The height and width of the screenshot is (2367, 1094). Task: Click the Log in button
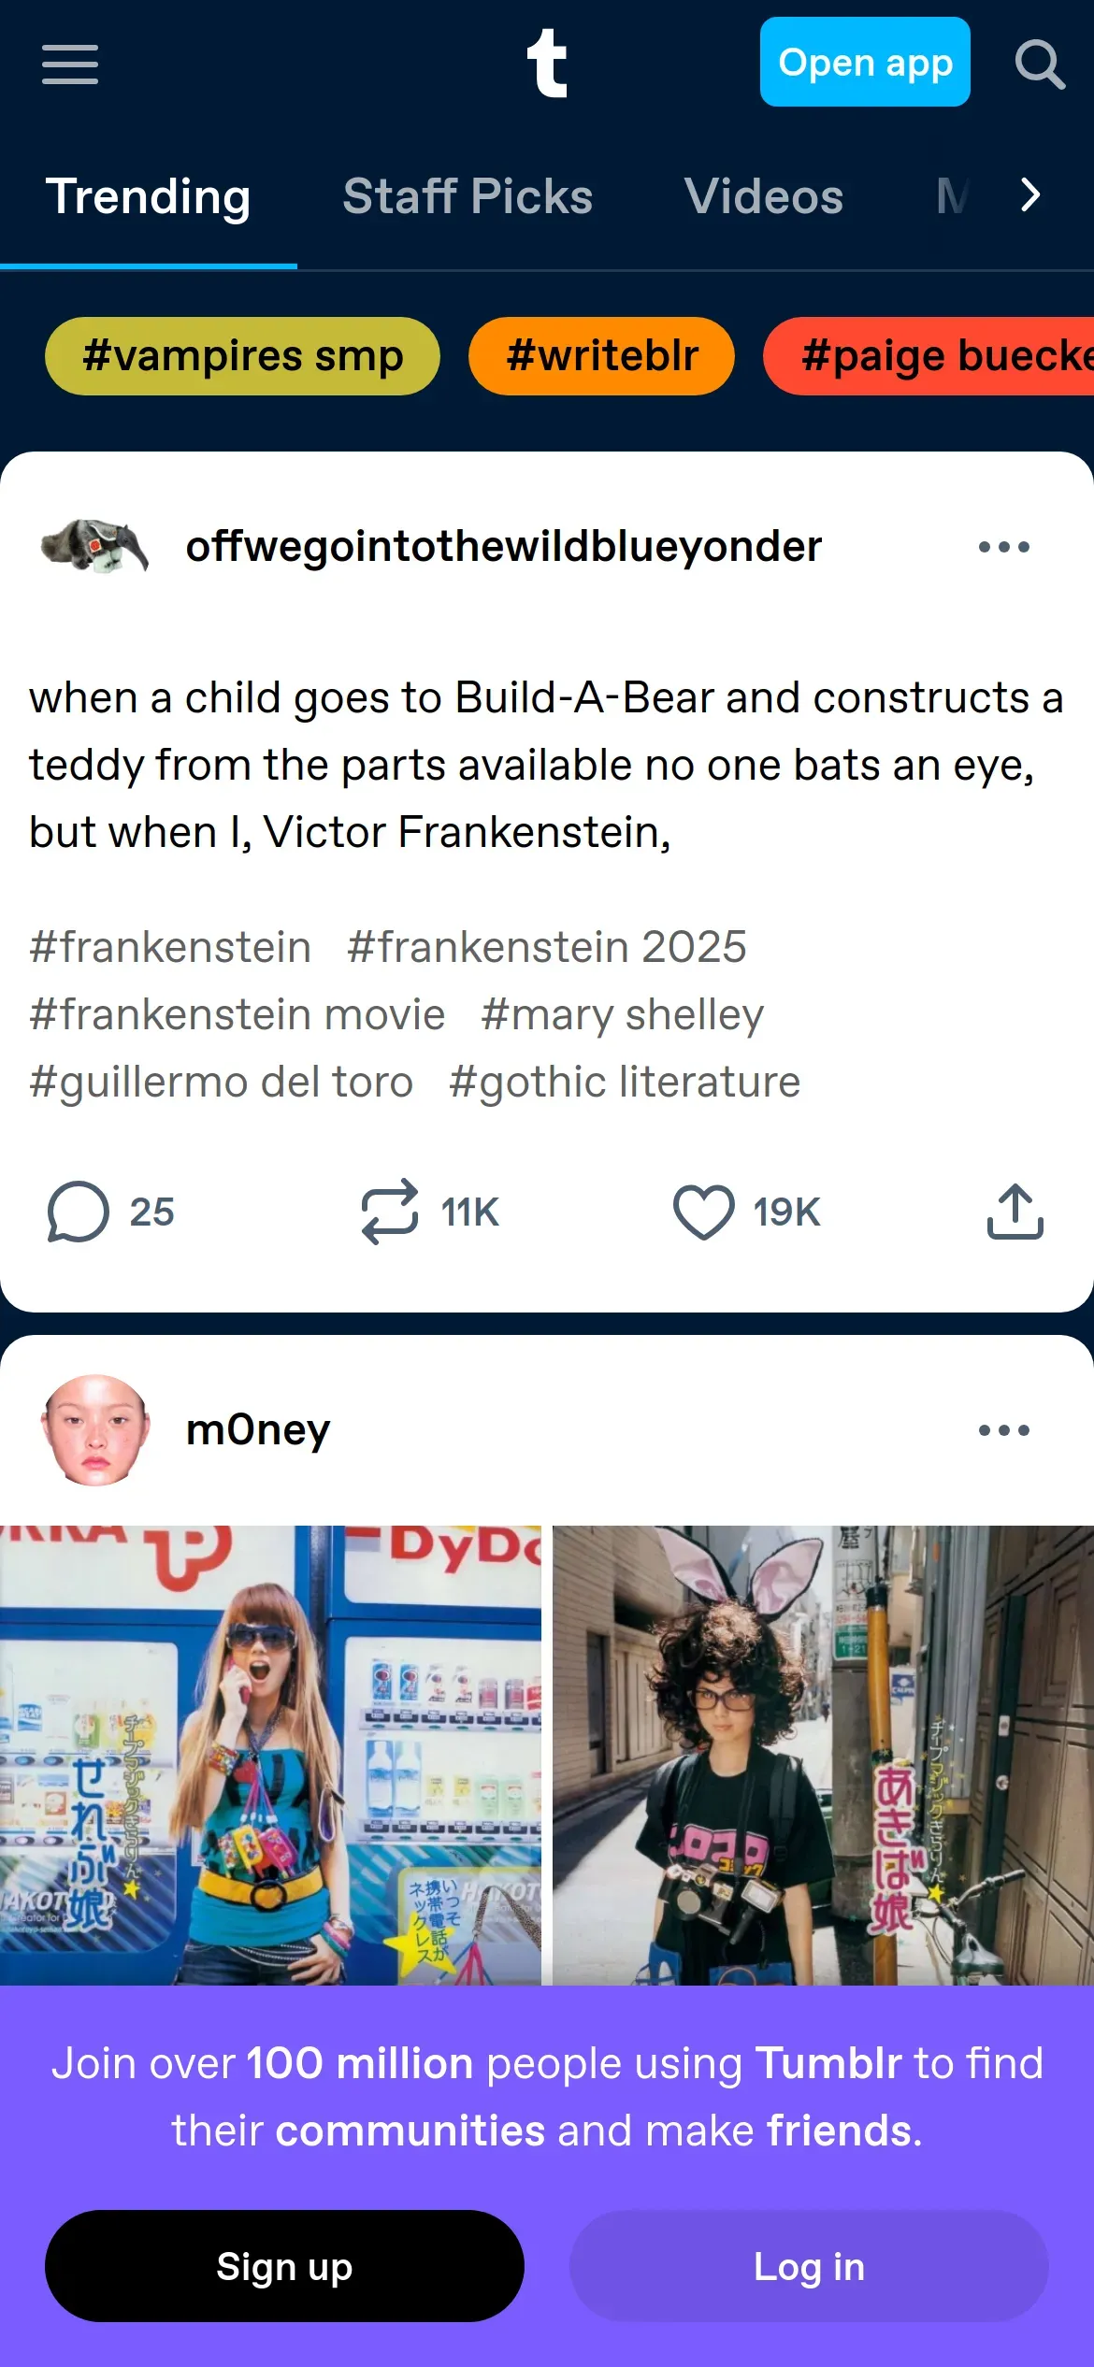coord(809,2266)
